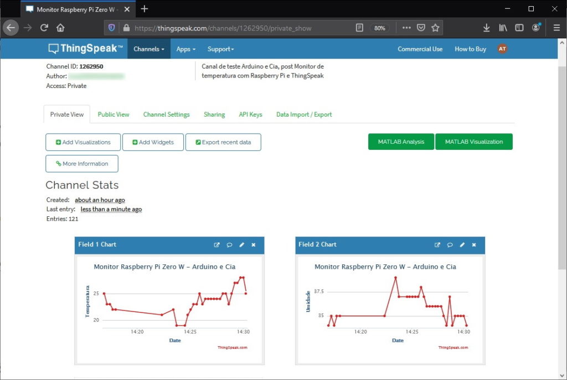Image resolution: width=567 pixels, height=380 pixels.
Task: Close the Monitor Raspberry Pi tab
Action: [x=127, y=9]
